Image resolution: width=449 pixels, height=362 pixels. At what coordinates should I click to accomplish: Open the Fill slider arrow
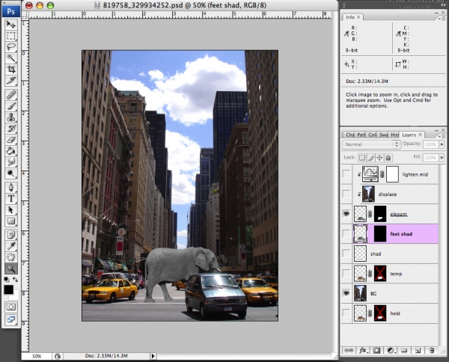click(442, 157)
